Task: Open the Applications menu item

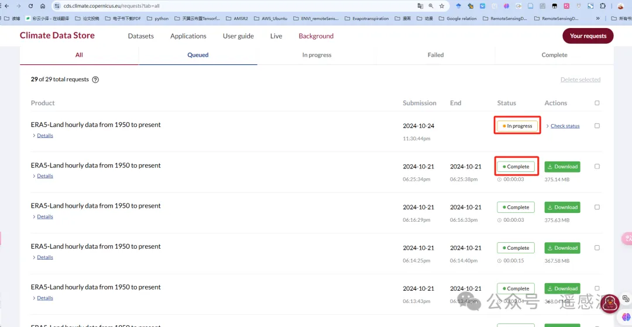Action: pos(188,36)
